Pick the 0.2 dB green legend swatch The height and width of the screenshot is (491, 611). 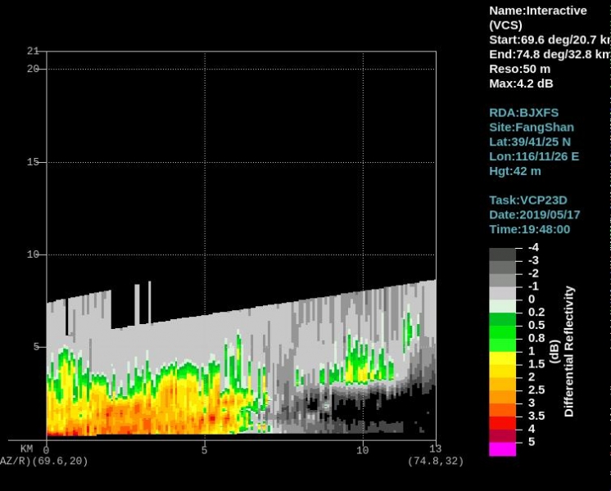click(x=503, y=319)
